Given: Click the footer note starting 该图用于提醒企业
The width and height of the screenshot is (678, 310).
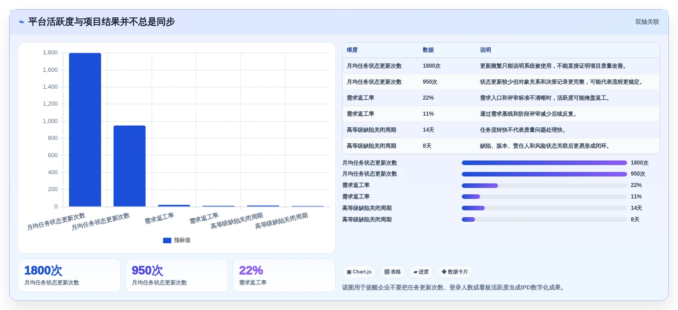Looking at the screenshot, I should pos(454,288).
